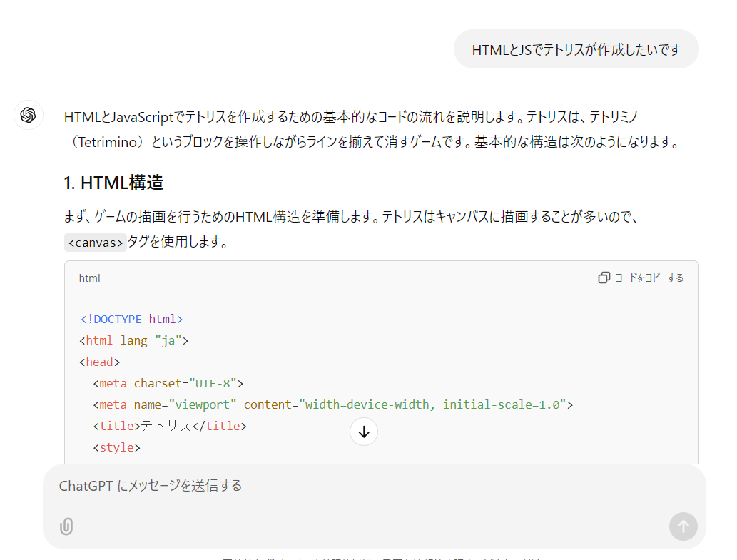Click the copy code clipboard icon
Viewport: 737px width, 560px height.
pos(604,278)
